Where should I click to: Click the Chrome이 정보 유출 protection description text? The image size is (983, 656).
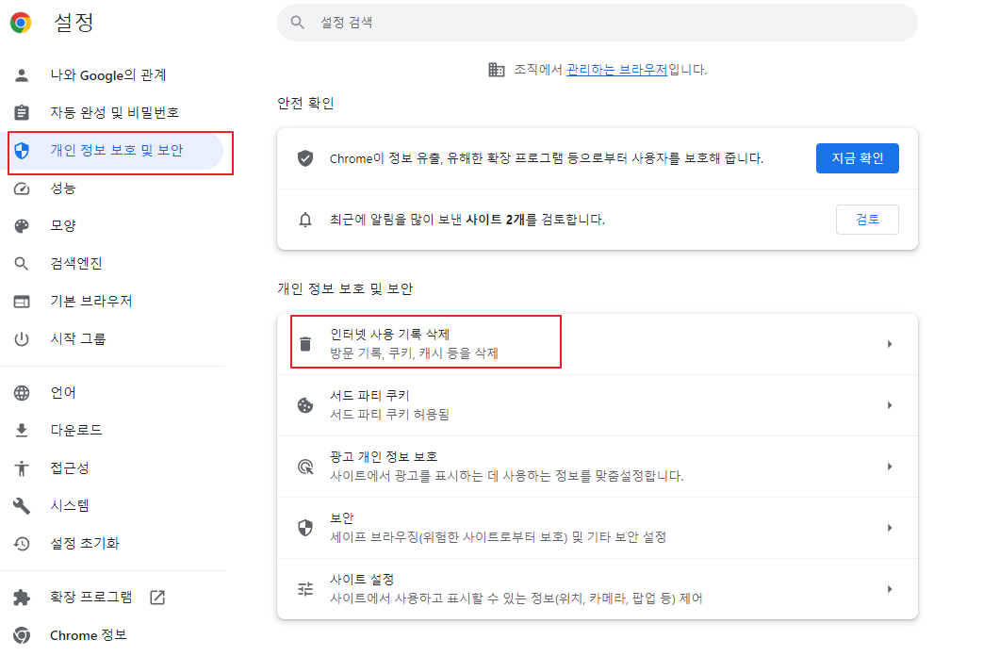(546, 158)
